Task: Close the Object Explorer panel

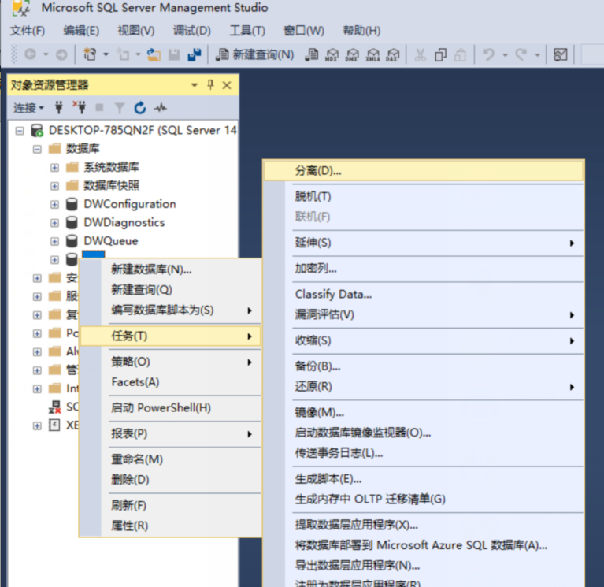Action: [227, 85]
